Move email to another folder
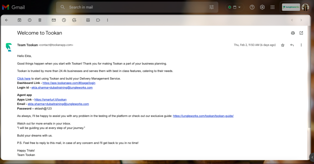Viewport: 314px width, 164px height. tap(88, 20)
